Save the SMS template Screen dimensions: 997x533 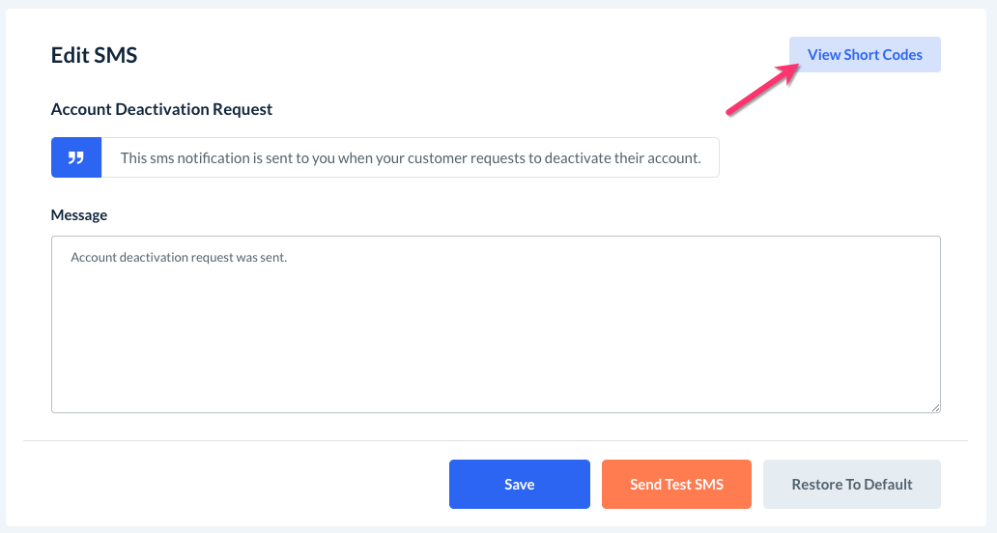[x=519, y=484]
